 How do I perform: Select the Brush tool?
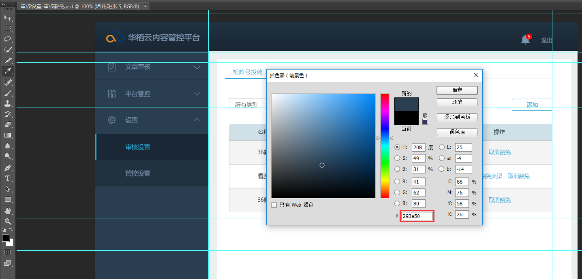pyautogui.click(x=8, y=93)
